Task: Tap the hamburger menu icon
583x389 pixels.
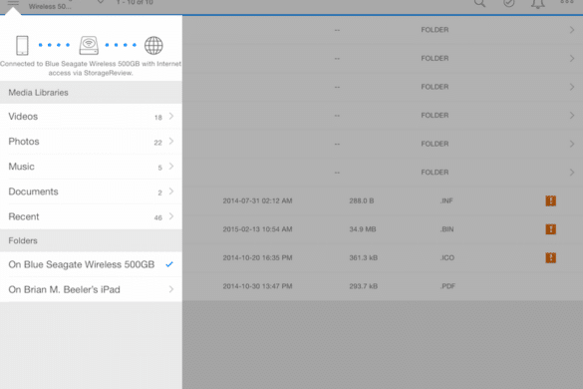Action: click(13, 3)
